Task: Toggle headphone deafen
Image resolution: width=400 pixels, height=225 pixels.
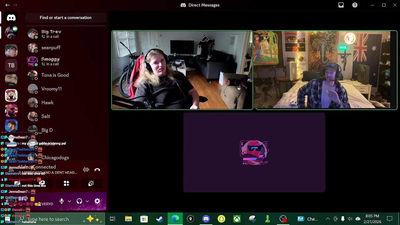Action: [x=79, y=201]
